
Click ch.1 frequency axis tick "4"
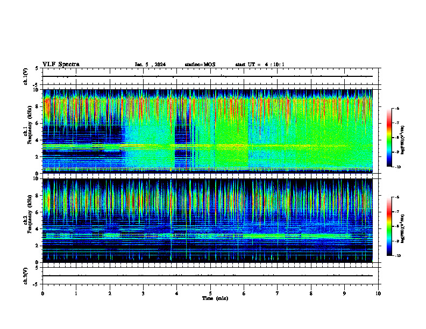tap(37, 140)
